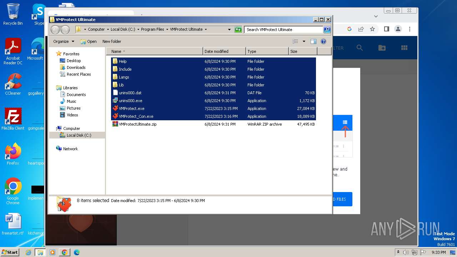Screen dimensions: 457x257
Task: Select the Langs folder
Action: click(214, 77)
